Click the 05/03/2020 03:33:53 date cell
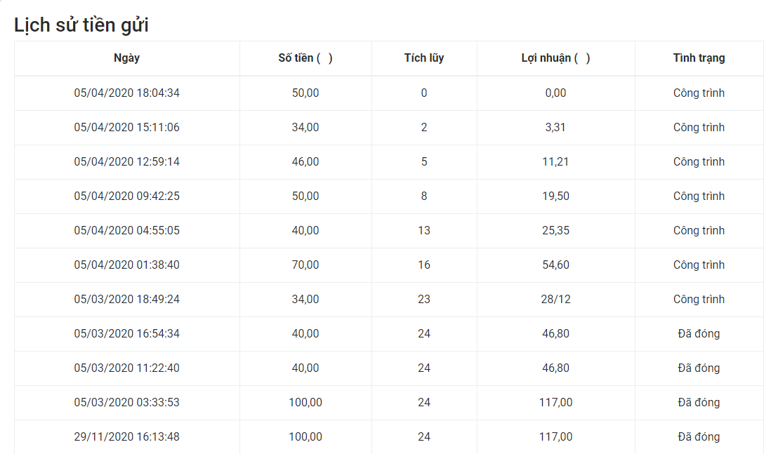 126,402
